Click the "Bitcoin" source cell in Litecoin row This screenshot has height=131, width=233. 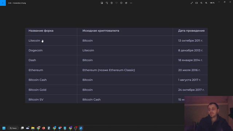87,40
